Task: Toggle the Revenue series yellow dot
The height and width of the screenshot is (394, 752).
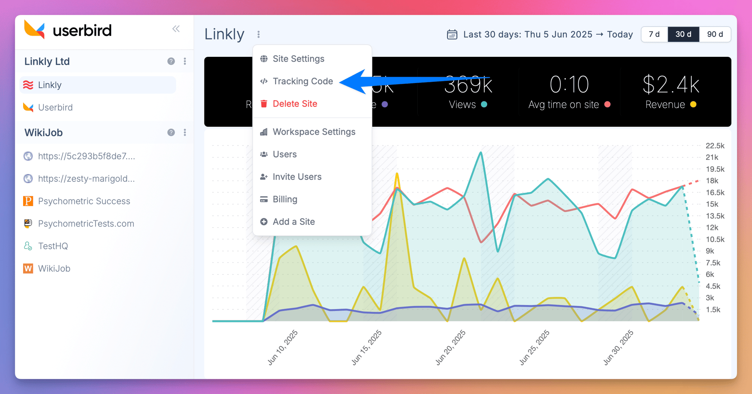Action: (x=693, y=105)
